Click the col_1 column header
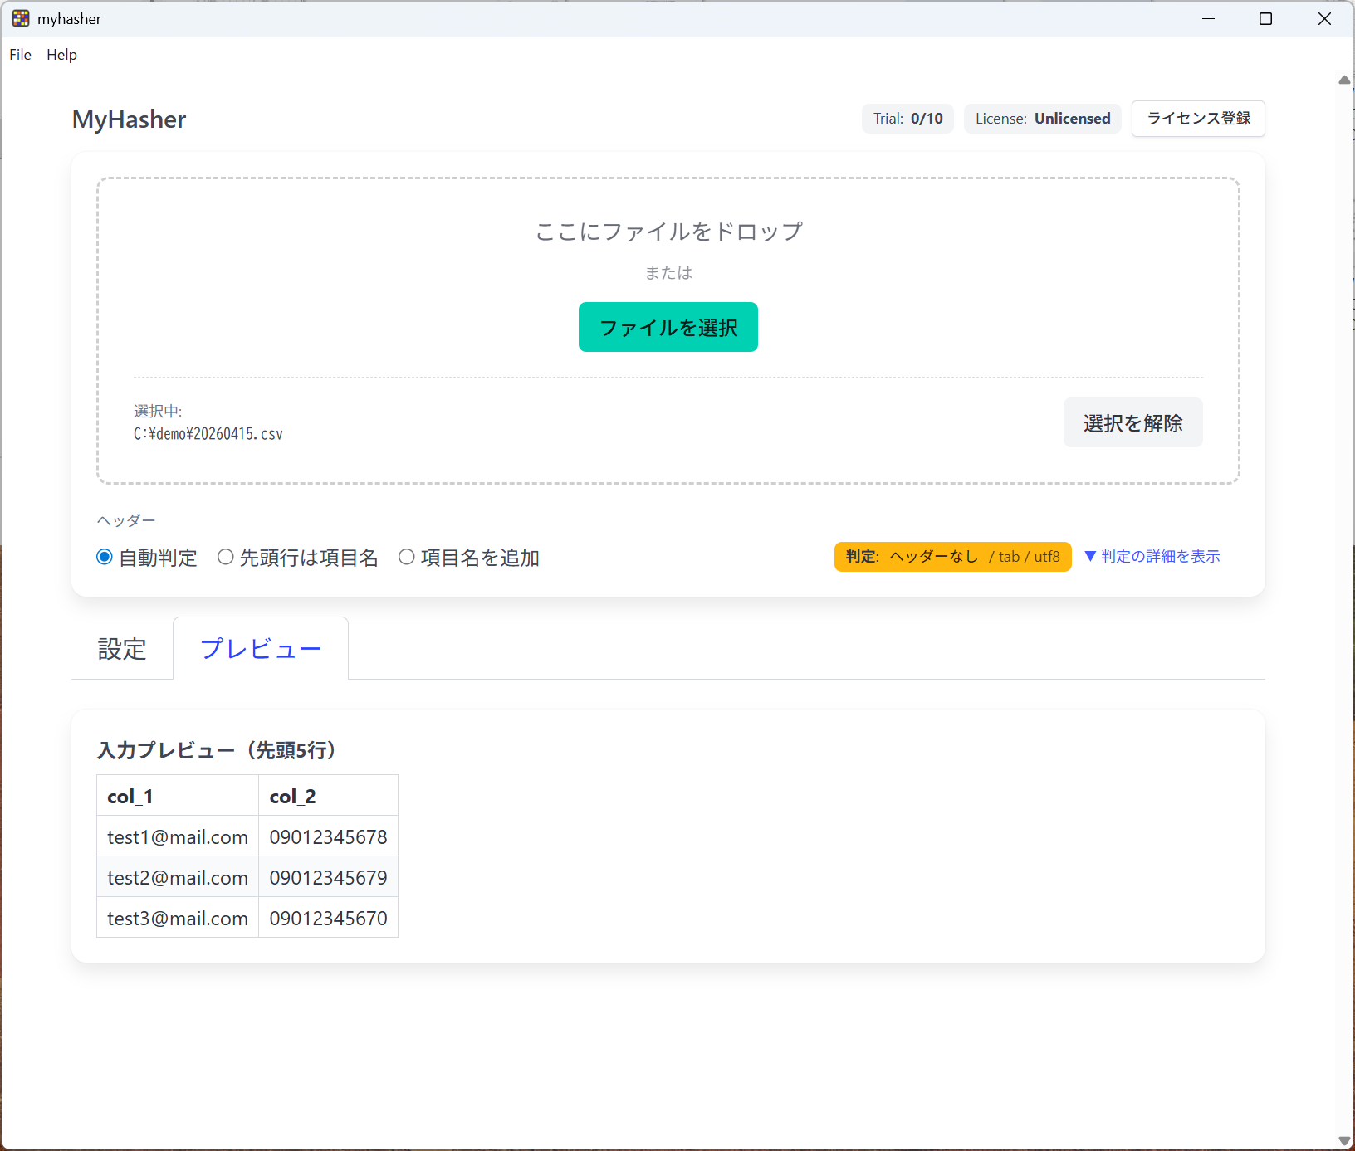This screenshot has width=1355, height=1151. pos(178,796)
